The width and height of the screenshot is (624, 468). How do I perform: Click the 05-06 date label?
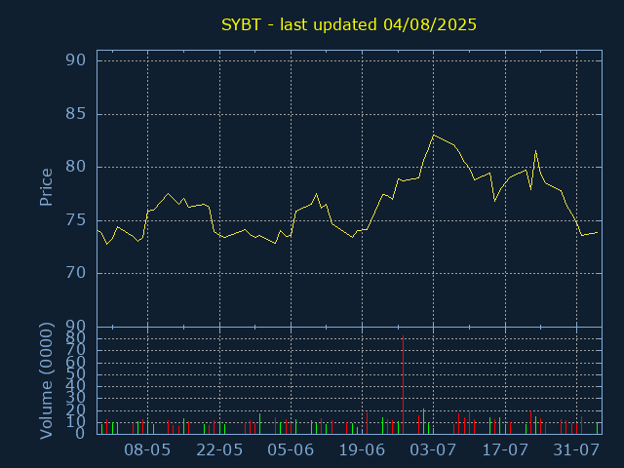click(x=291, y=450)
